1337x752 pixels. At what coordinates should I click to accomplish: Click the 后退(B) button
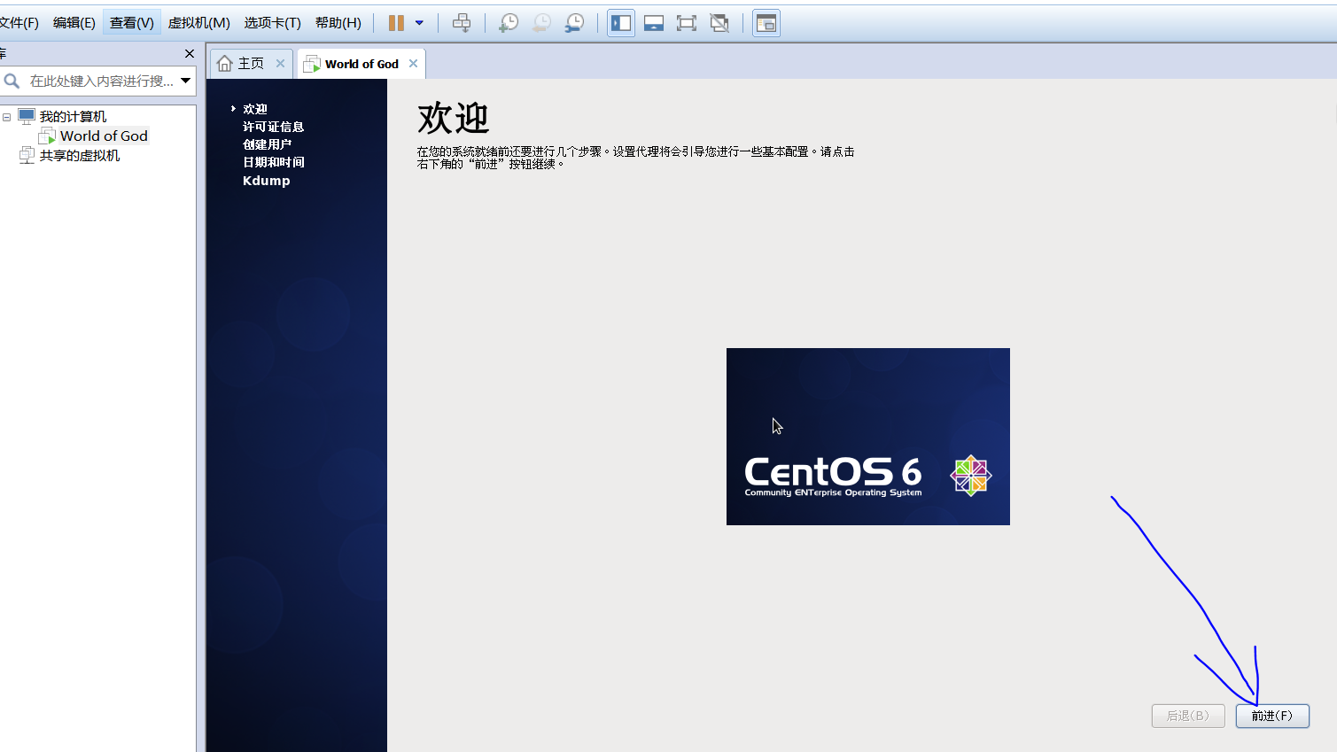click(x=1188, y=716)
